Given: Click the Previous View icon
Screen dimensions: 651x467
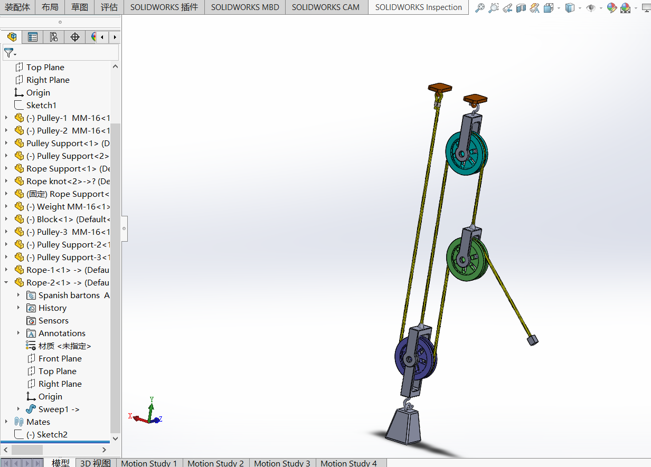Looking at the screenshot, I should [x=507, y=8].
